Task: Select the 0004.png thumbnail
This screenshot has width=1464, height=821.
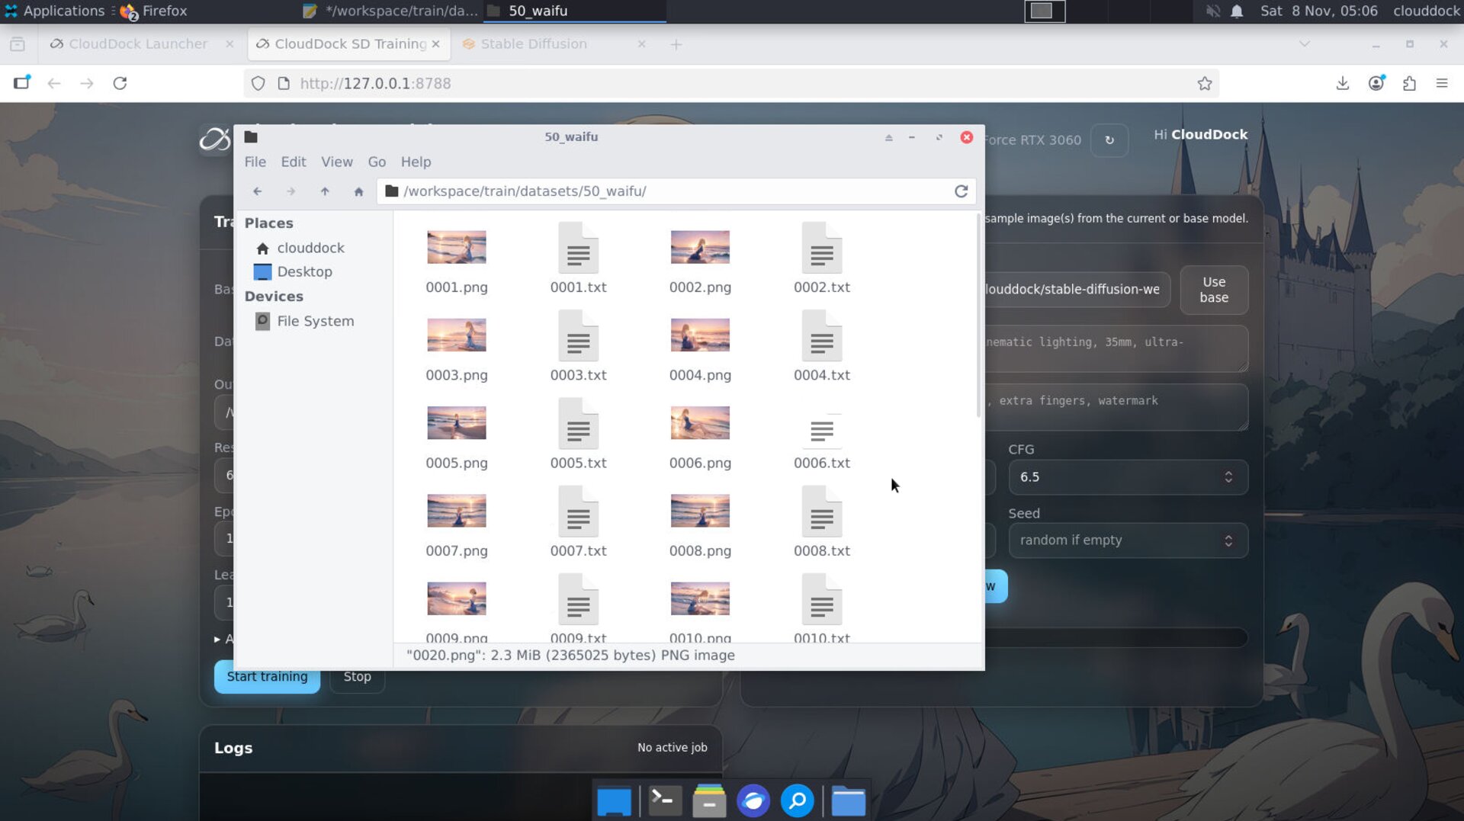Action: (x=699, y=335)
